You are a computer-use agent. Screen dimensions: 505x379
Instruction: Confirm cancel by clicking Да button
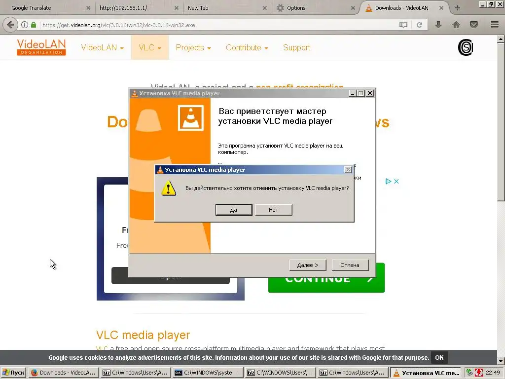point(233,210)
